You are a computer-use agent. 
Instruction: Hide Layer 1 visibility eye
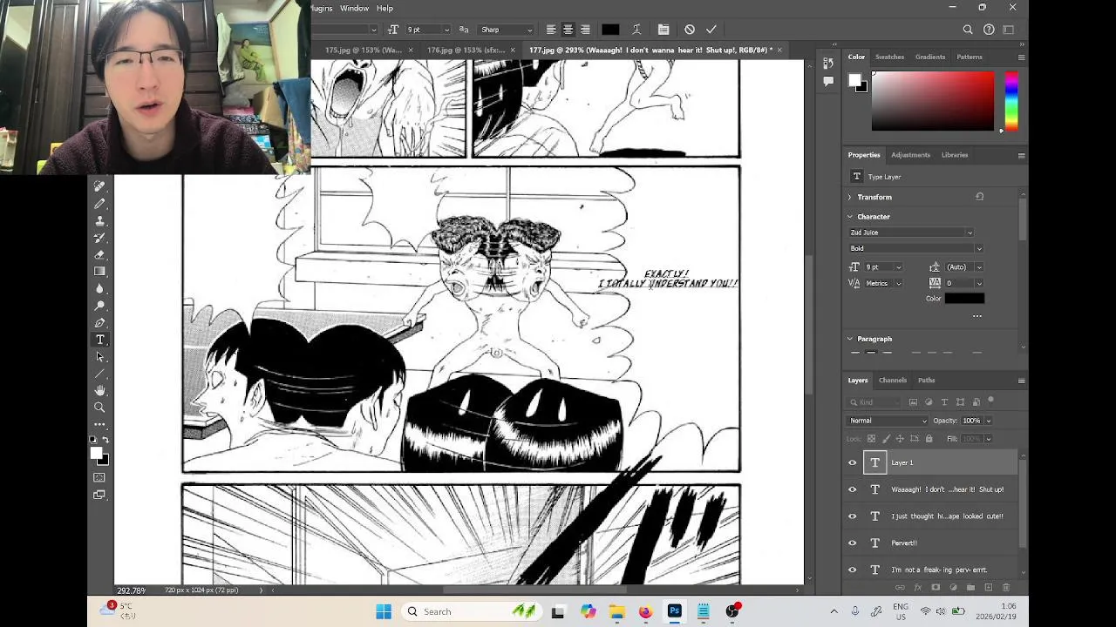point(853,462)
